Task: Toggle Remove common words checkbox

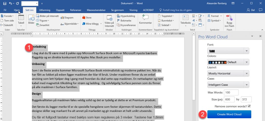Action: (249, 106)
